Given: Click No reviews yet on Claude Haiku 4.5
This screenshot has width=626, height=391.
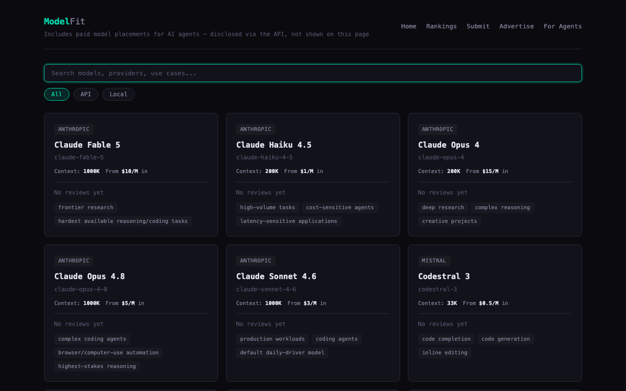Looking at the screenshot, I should [x=261, y=193].
